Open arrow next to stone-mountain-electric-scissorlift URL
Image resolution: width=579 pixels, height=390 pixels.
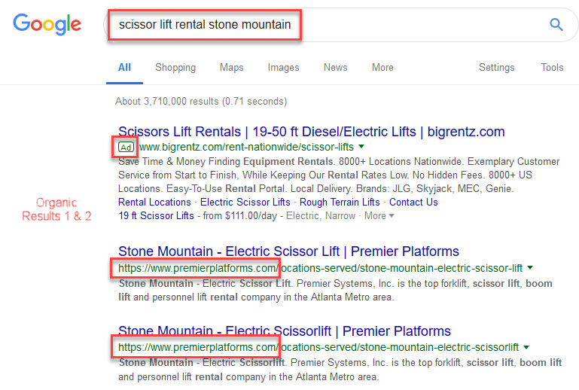point(526,347)
